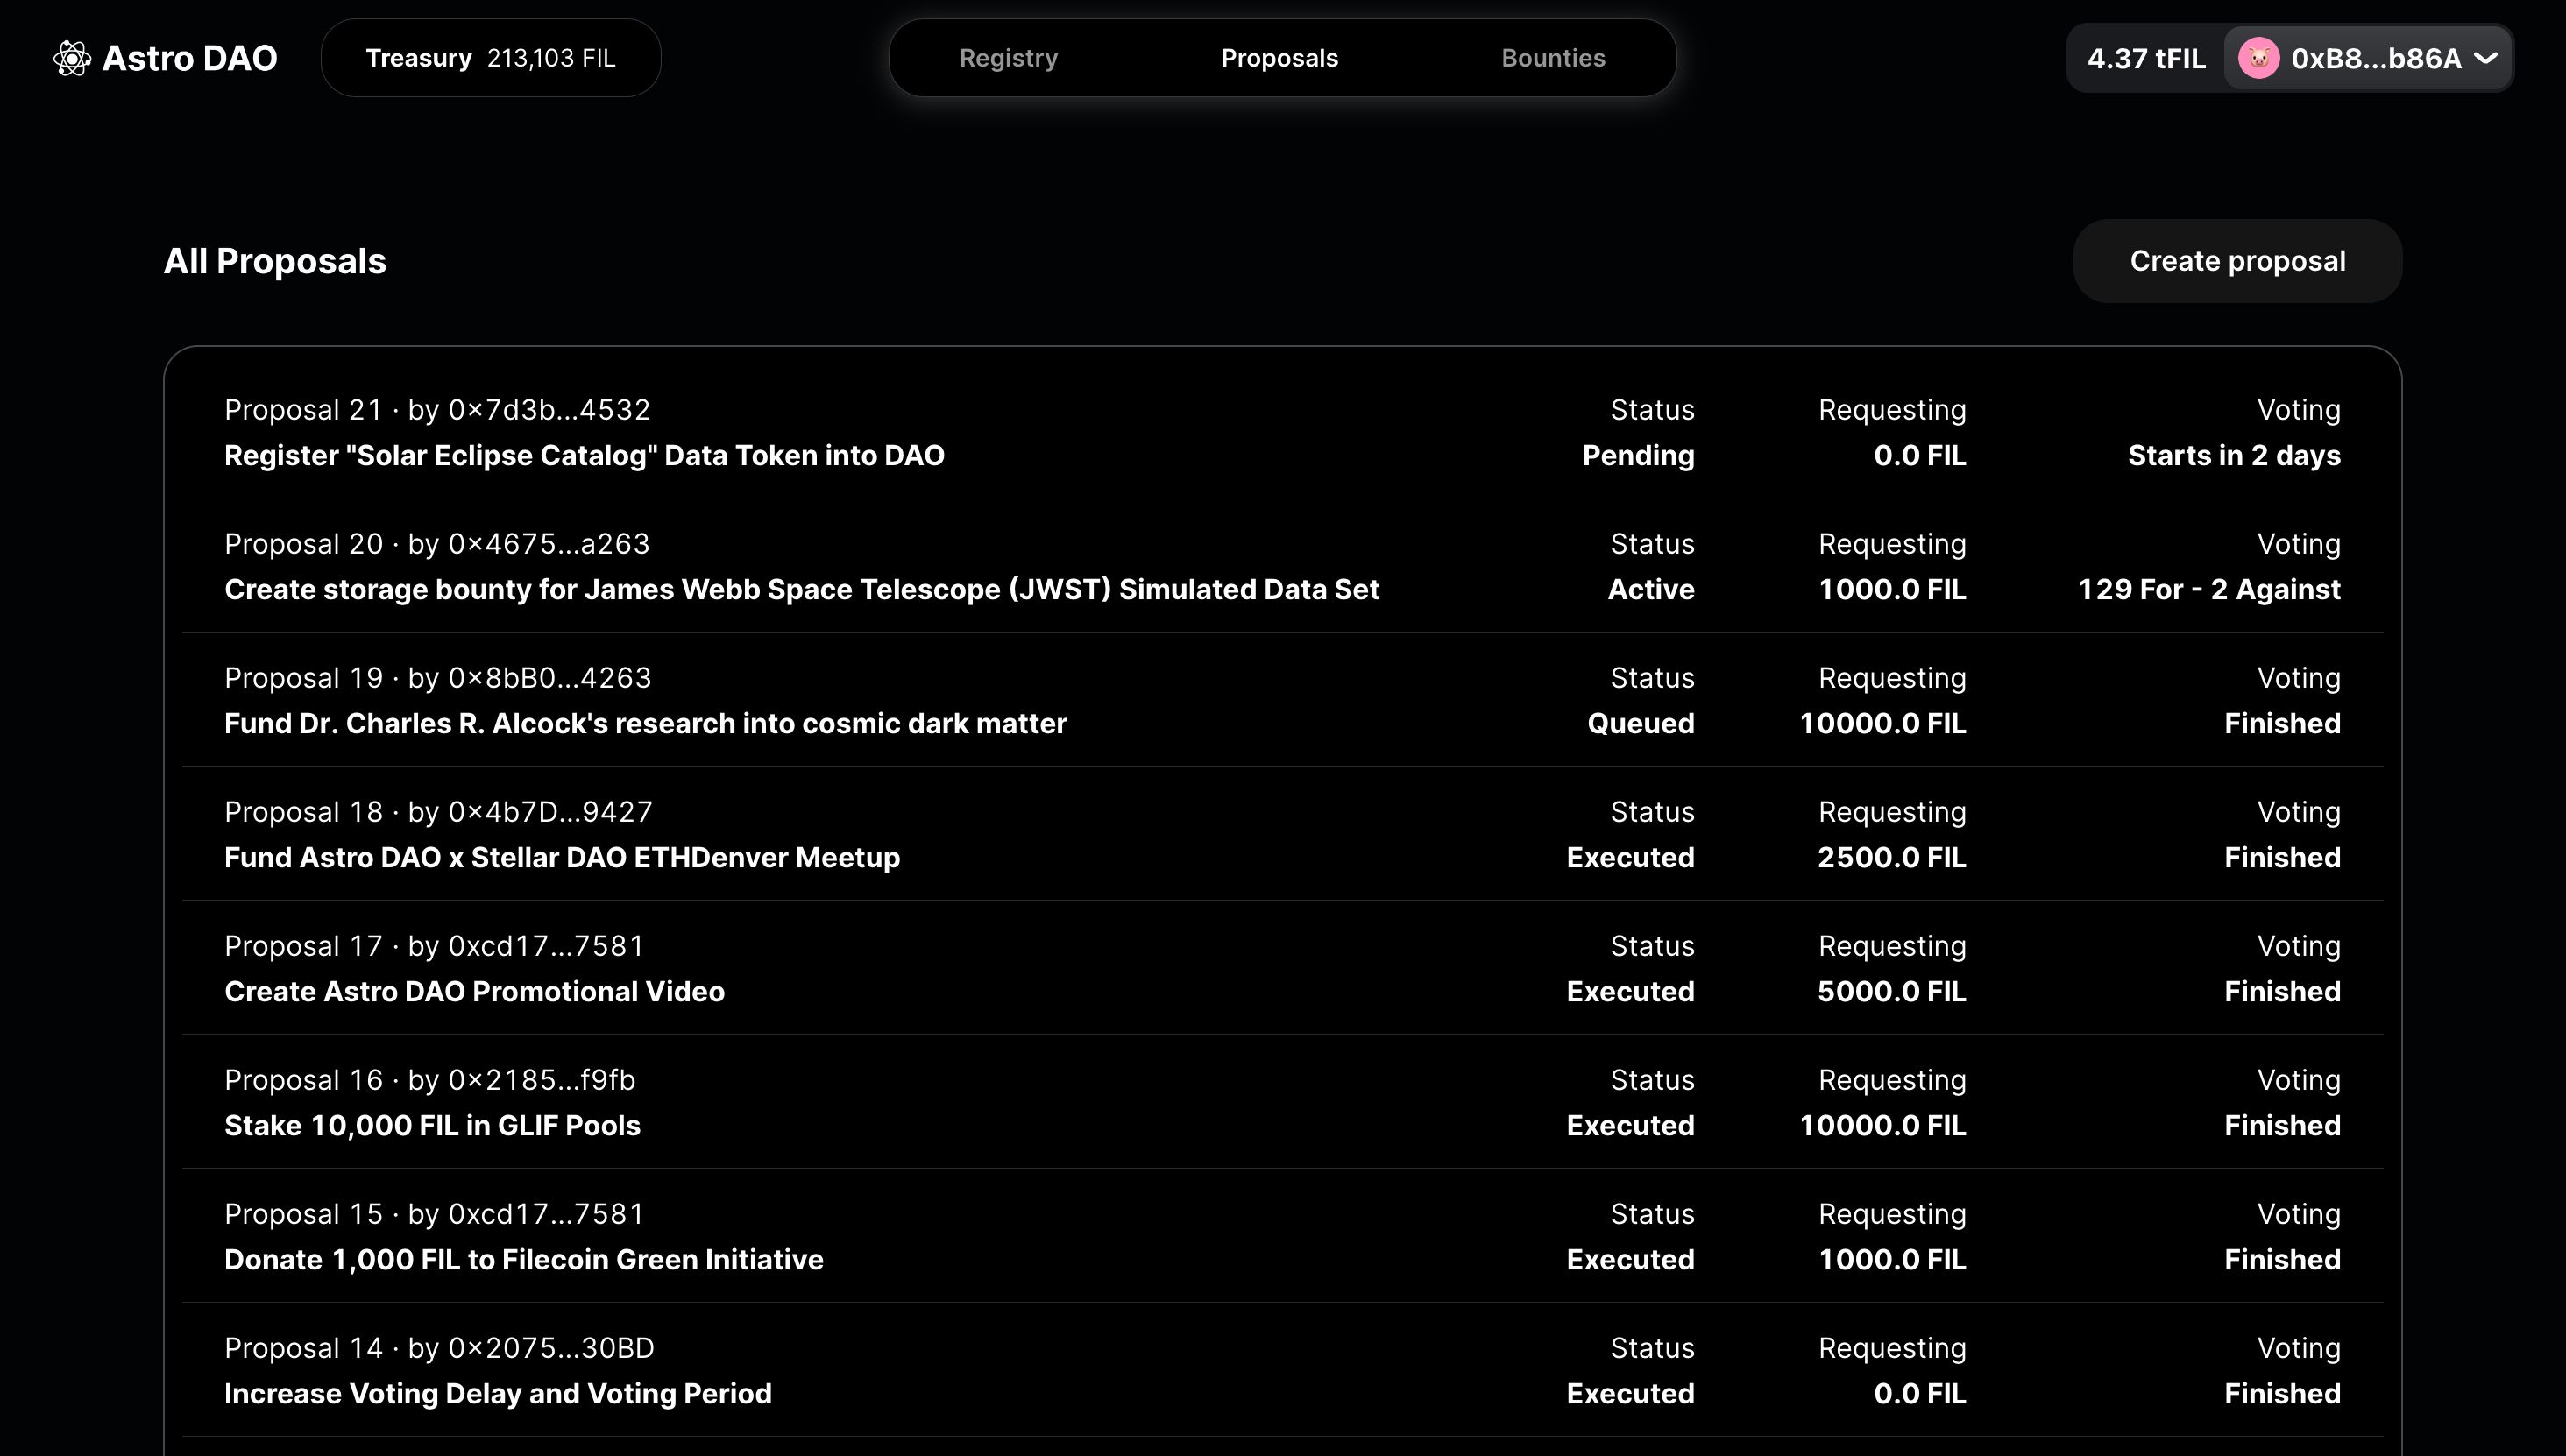
Task: Click 1000.0 FIL requested in Proposal 20
Action: point(1892,590)
